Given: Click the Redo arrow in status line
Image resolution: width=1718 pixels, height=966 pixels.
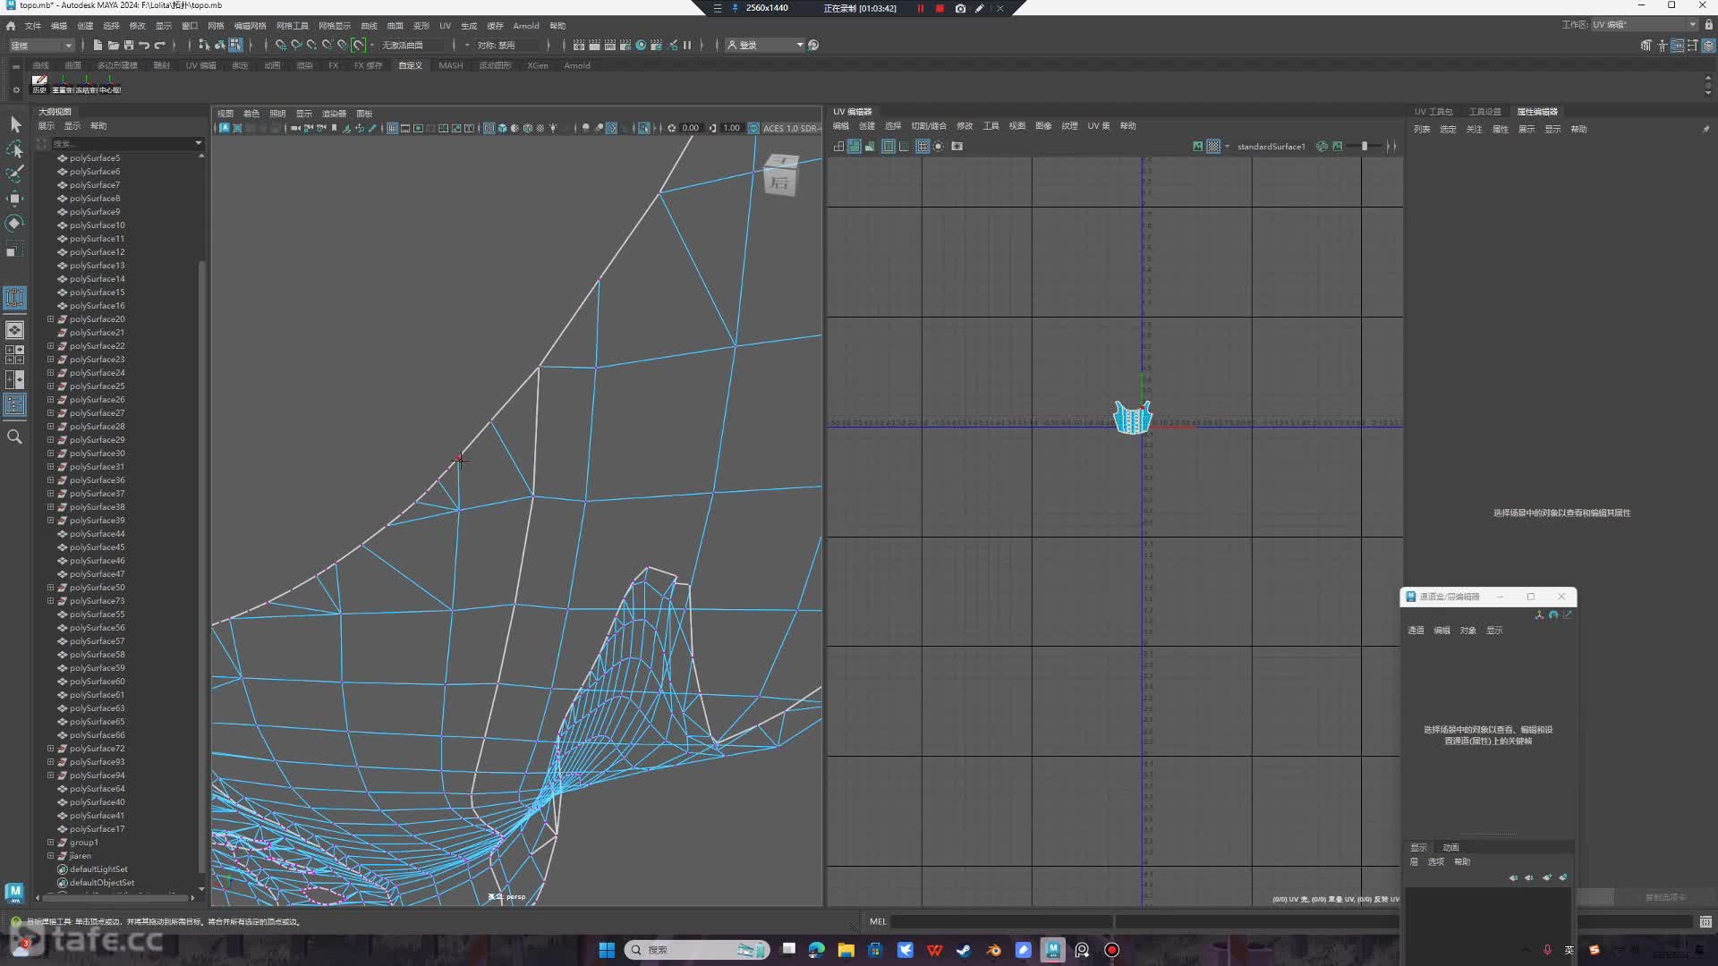Looking at the screenshot, I should coord(160,45).
